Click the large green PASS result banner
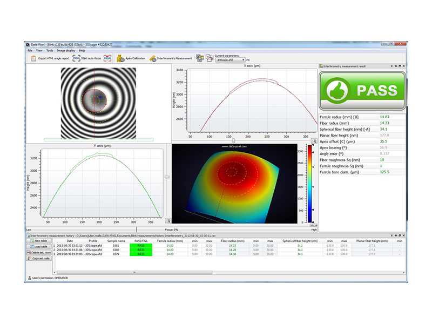Viewport: 432px width, 324px height. pos(362,91)
